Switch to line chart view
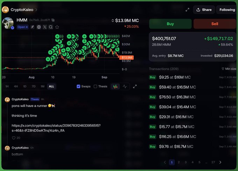 tap(125, 87)
